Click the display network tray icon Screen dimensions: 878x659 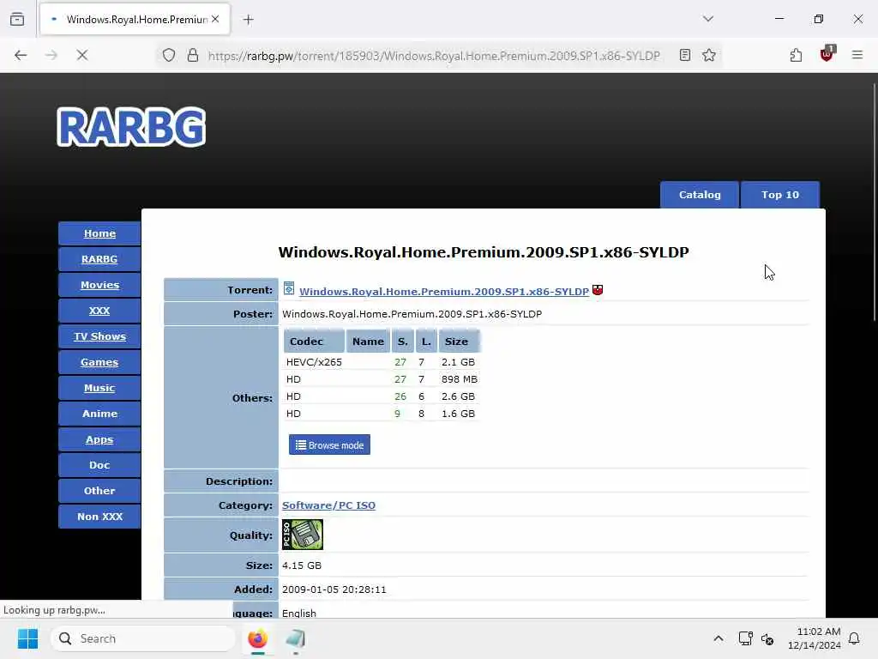[745, 638]
